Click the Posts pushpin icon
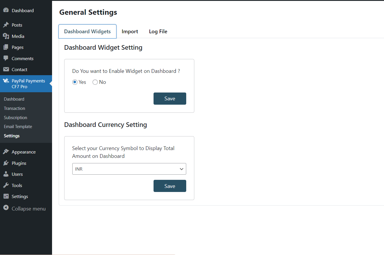The width and height of the screenshot is (384, 255). tap(6, 25)
